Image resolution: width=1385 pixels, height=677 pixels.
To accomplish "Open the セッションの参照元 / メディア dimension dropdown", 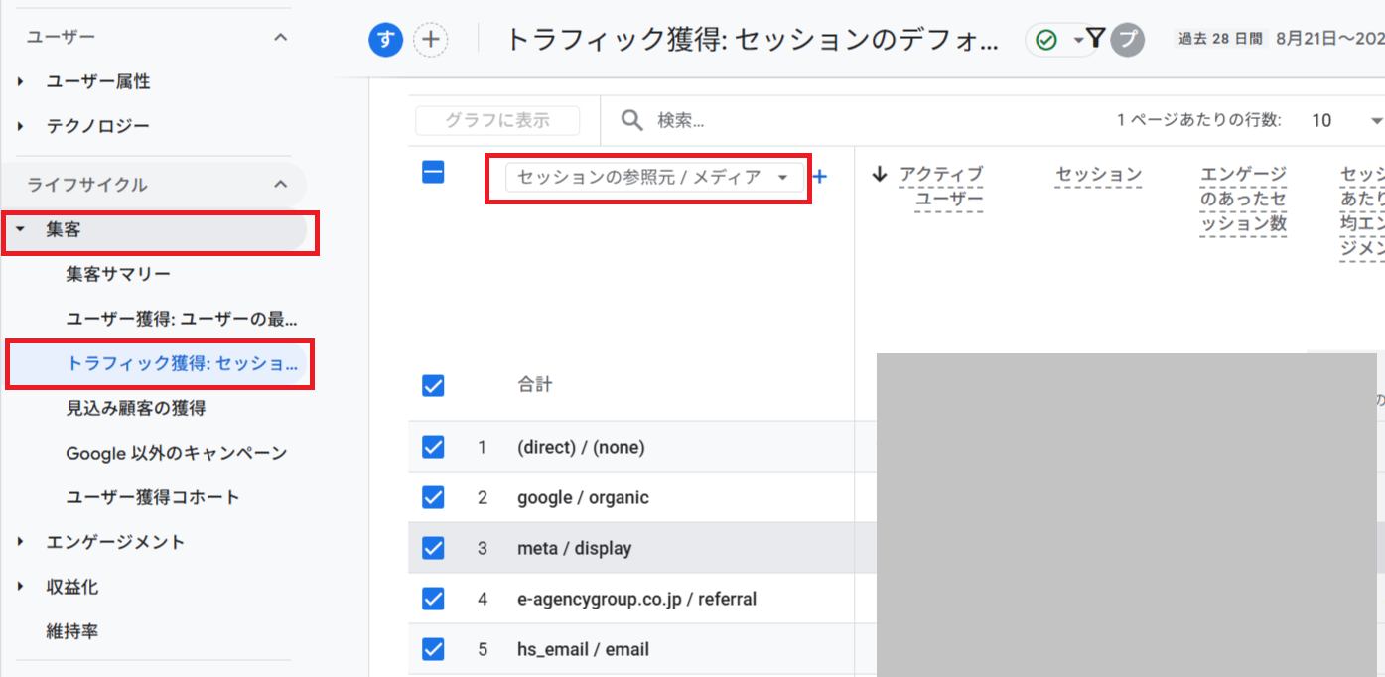I will [x=654, y=178].
